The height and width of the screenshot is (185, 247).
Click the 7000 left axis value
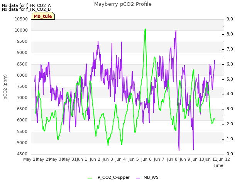(22, 98)
